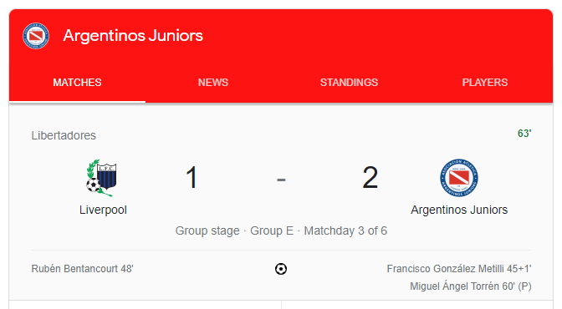This screenshot has width=562, height=309.
Task: Click the goal ball icon in scorers row
Action: click(281, 269)
